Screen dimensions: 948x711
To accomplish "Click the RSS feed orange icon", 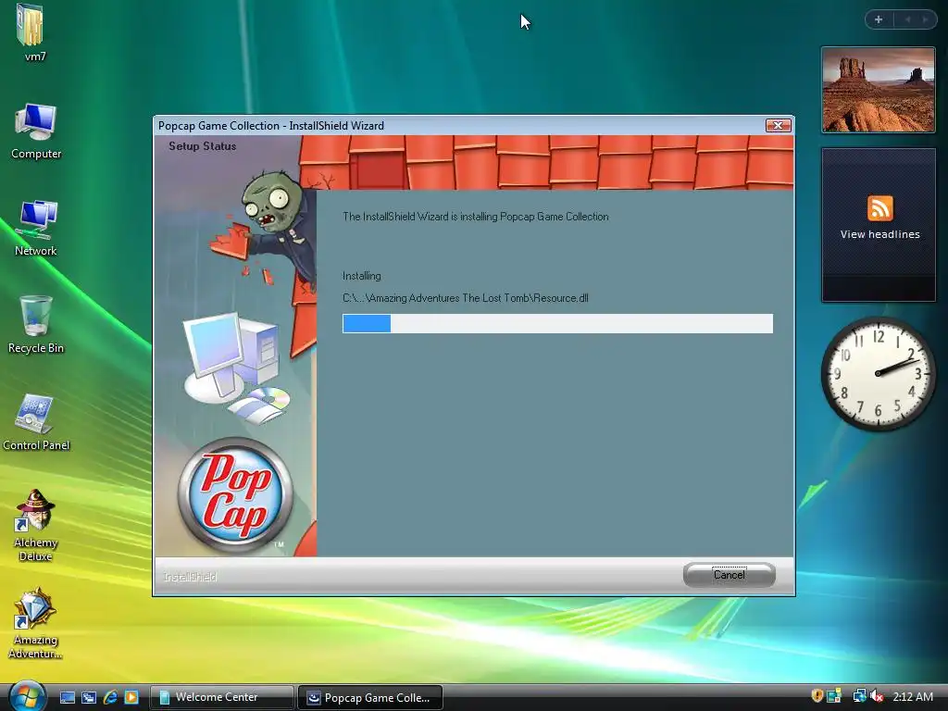I will click(879, 208).
